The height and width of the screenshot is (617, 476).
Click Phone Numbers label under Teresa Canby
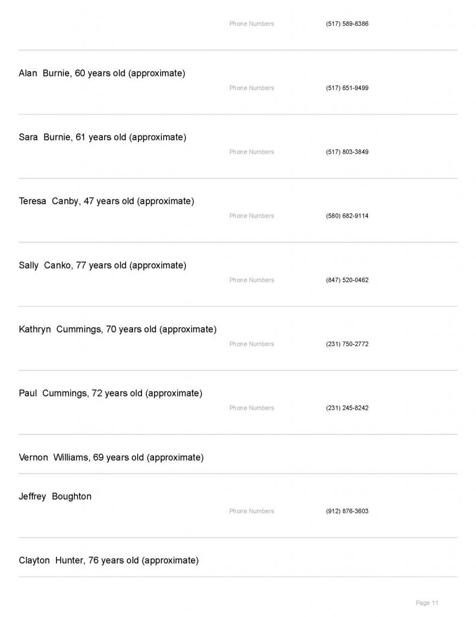click(252, 216)
